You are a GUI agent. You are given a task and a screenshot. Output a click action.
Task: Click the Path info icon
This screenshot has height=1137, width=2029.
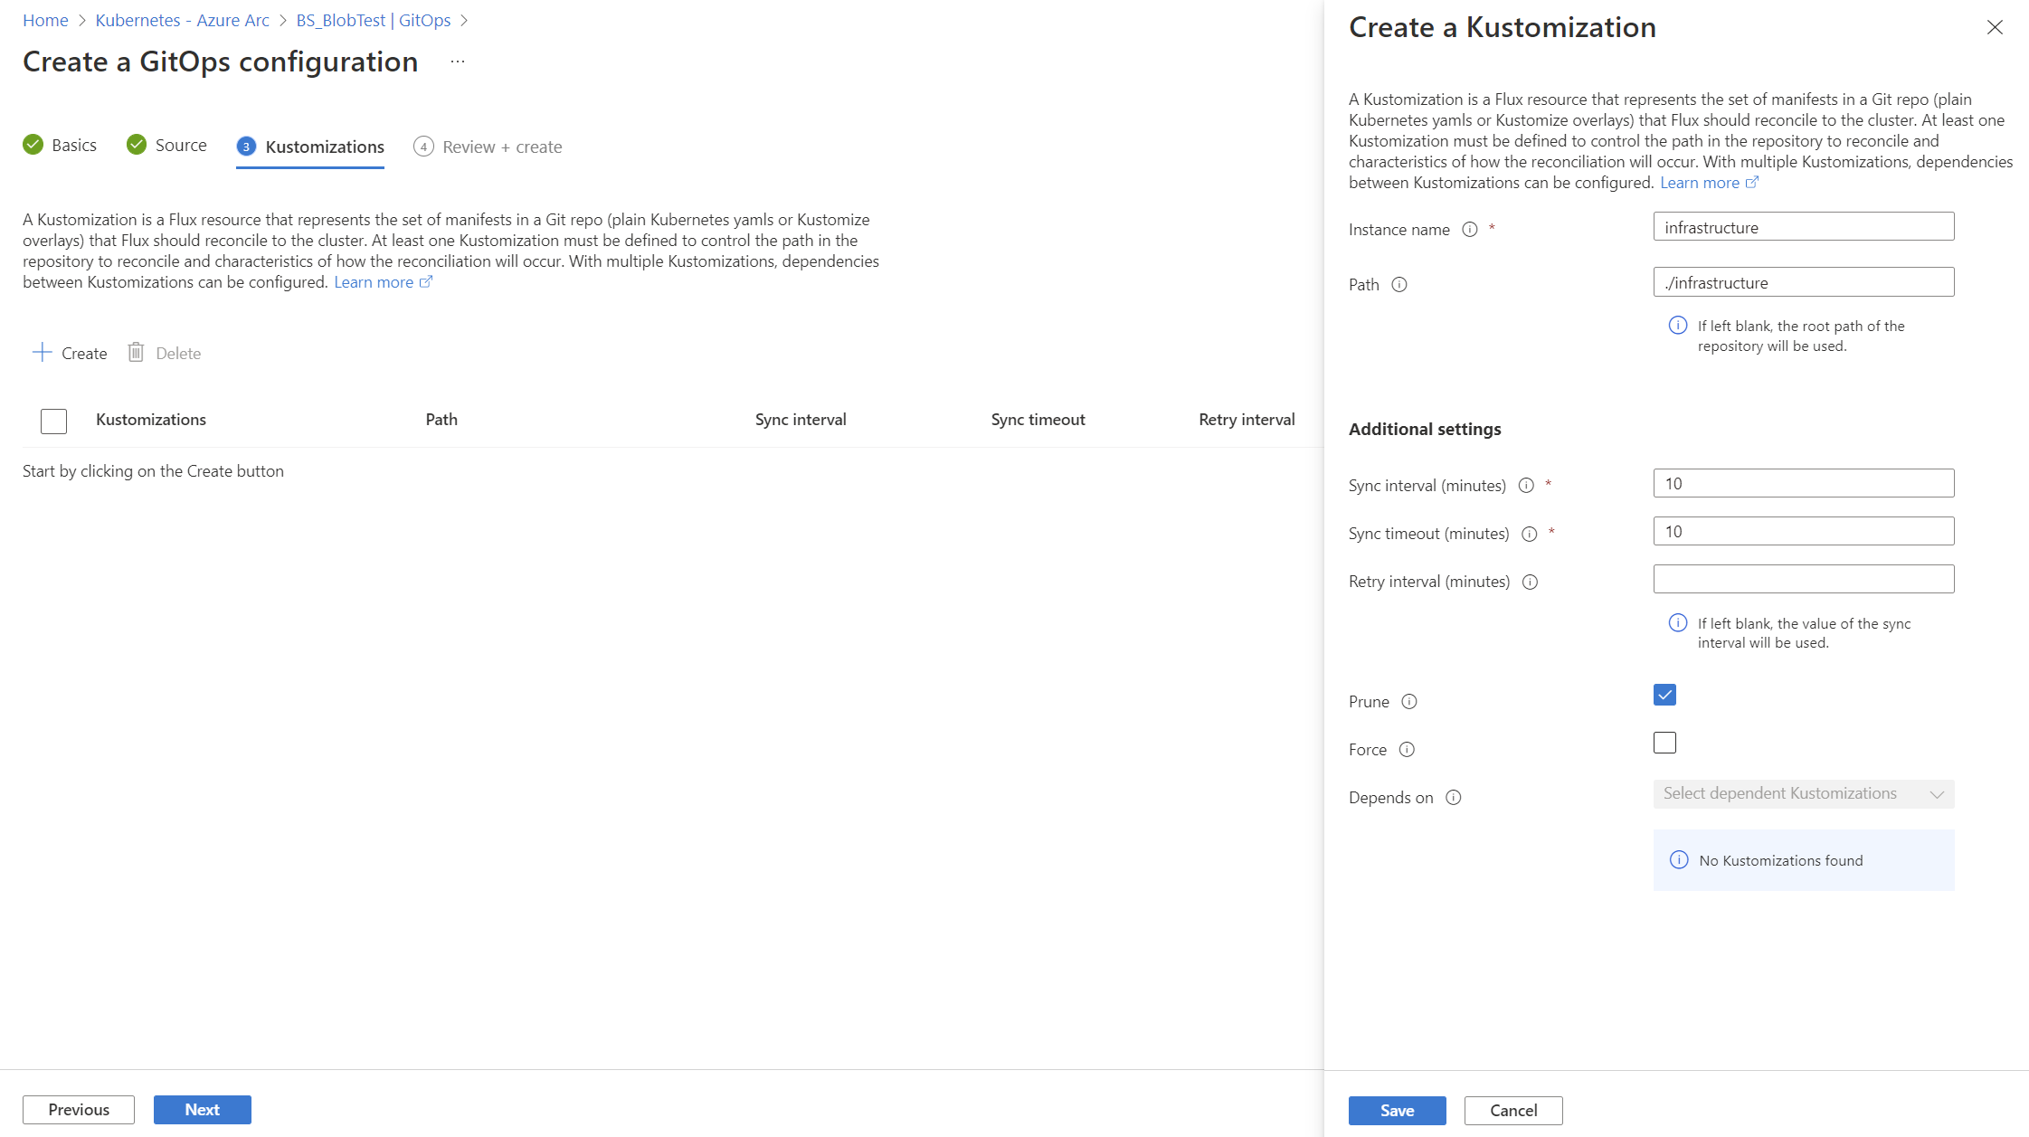pos(1399,285)
